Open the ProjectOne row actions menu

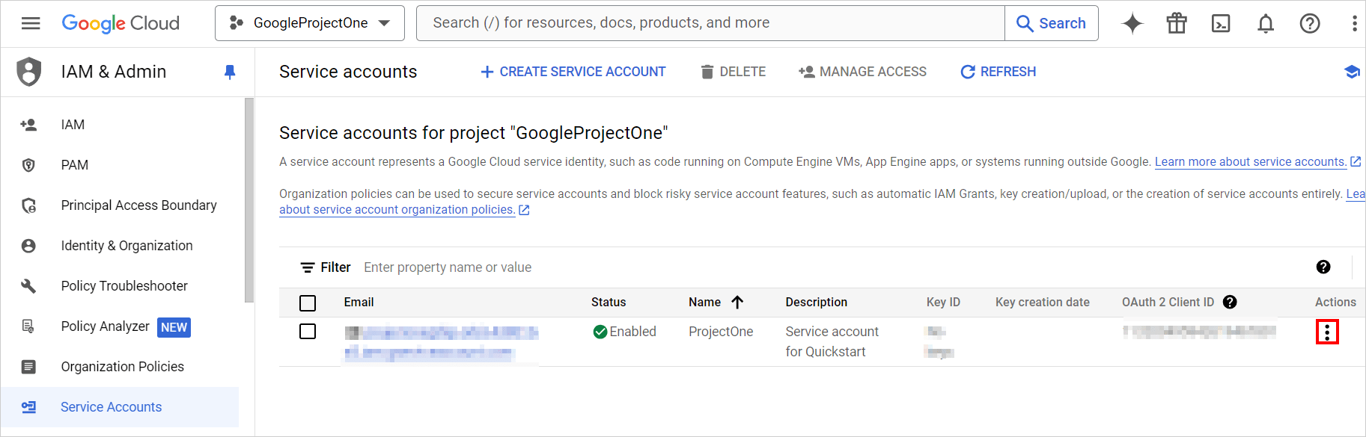(1327, 332)
